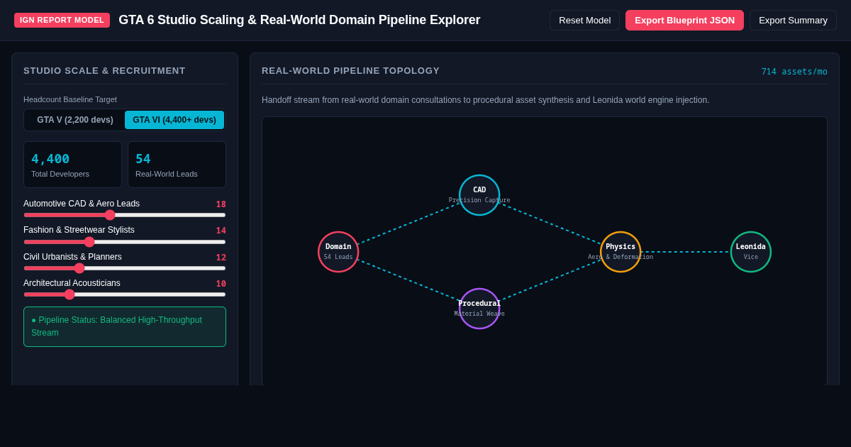The width and height of the screenshot is (851, 447).
Task: Click the Pipeline Status banner
Action: click(x=125, y=326)
